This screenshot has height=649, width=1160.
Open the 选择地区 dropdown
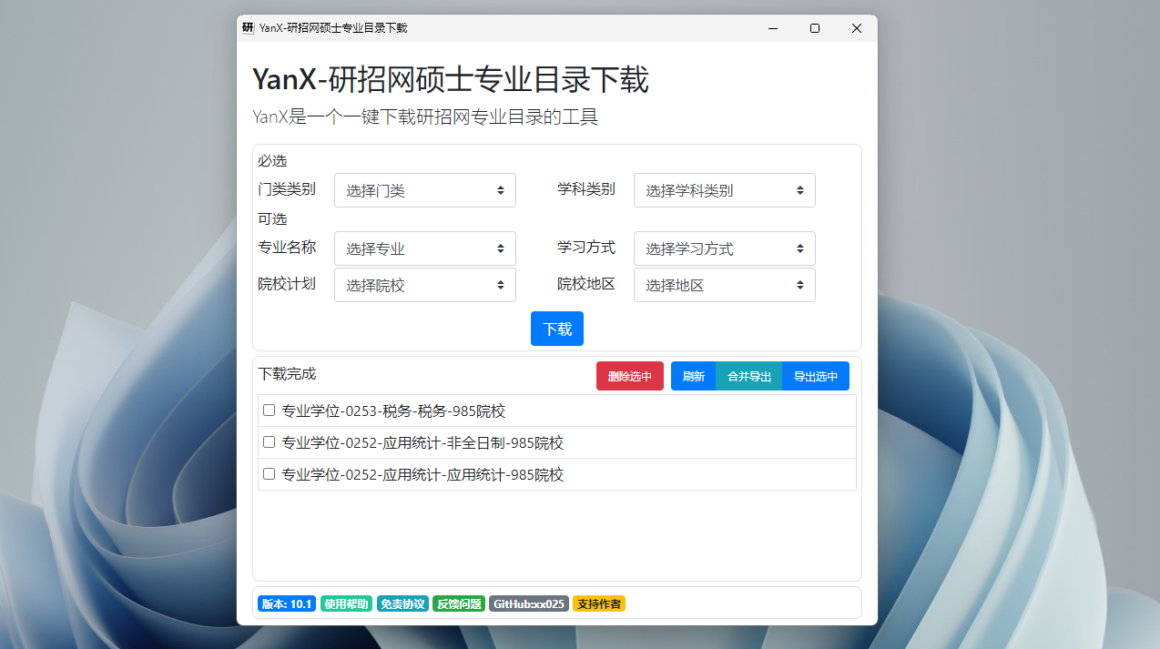pyautogui.click(x=725, y=285)
